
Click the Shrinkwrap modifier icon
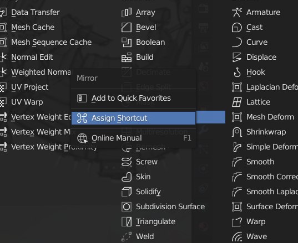point(237,132)
